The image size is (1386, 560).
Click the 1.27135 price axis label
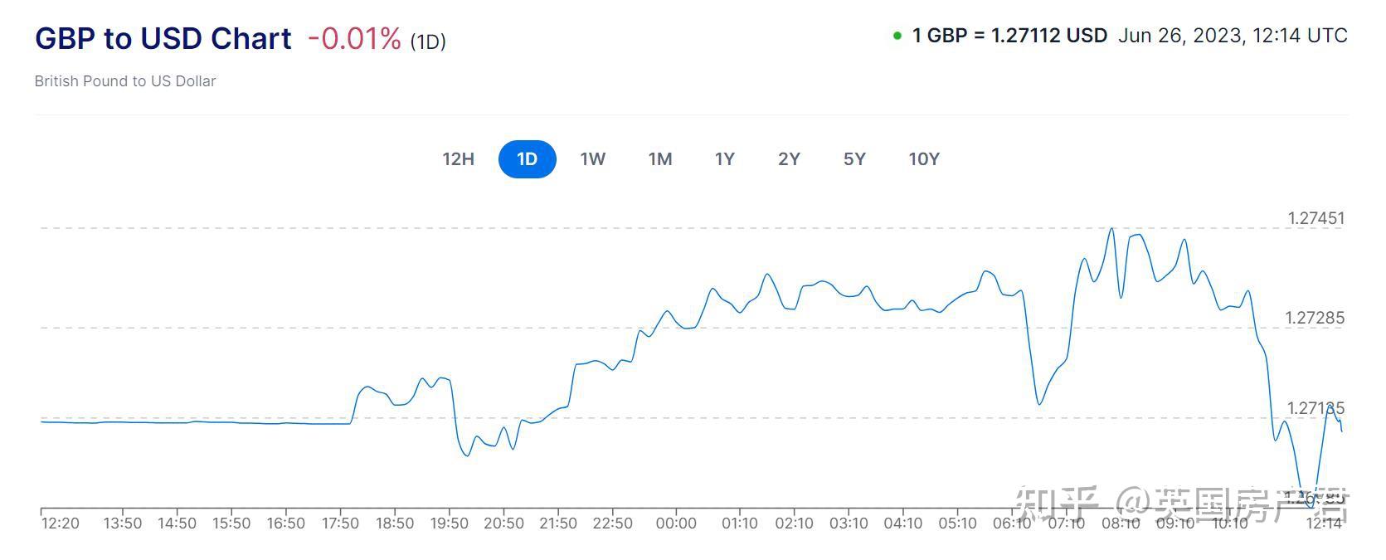tap(1315, 408)
